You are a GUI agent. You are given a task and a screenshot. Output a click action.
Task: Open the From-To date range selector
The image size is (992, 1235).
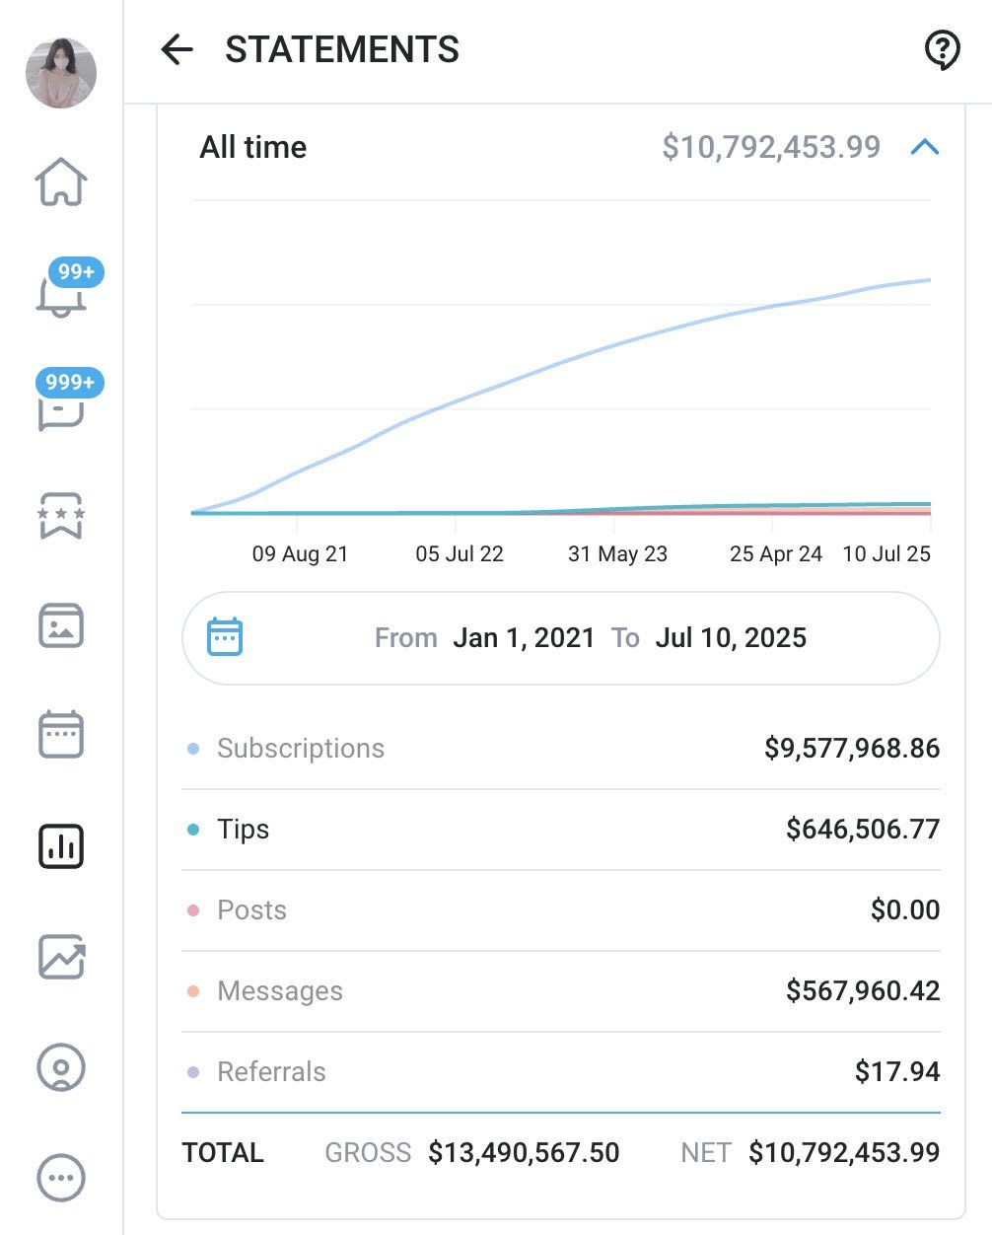pos(560,637)
